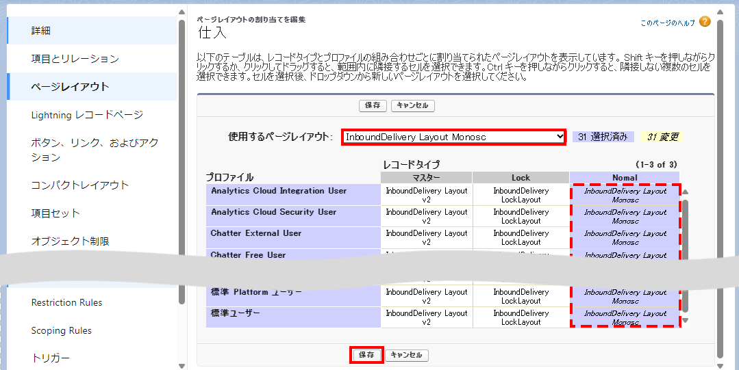Open 詳細 in the sidebar
Screen dimensions: 739x370
[41, 31]
